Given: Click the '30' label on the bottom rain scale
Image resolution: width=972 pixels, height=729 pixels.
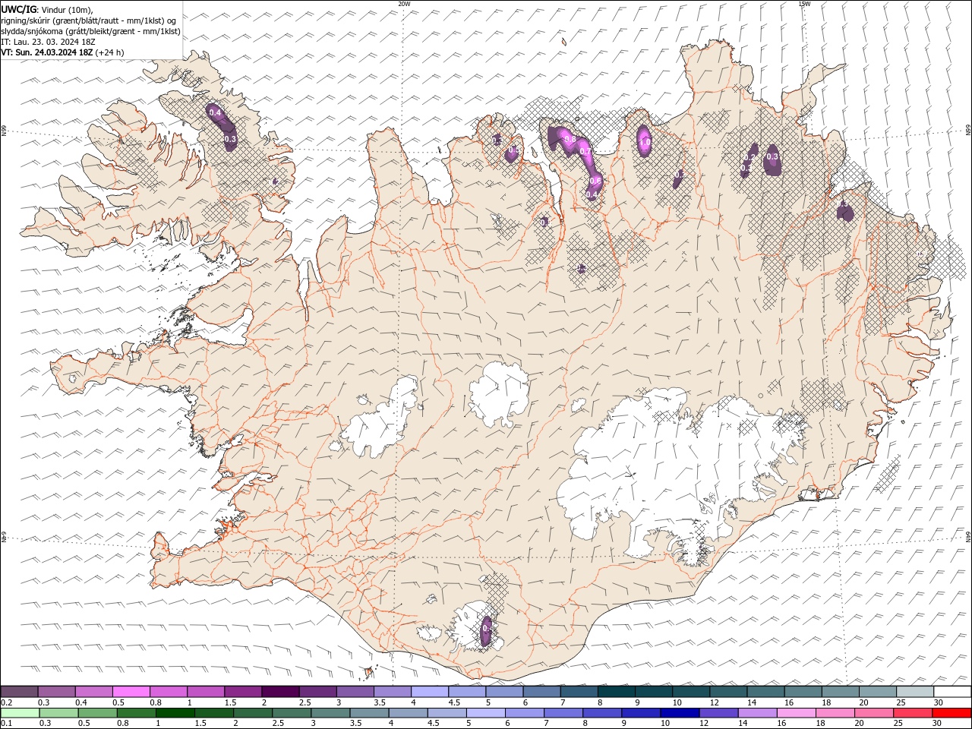Looking at the screenshot, I should pos(937,724).
